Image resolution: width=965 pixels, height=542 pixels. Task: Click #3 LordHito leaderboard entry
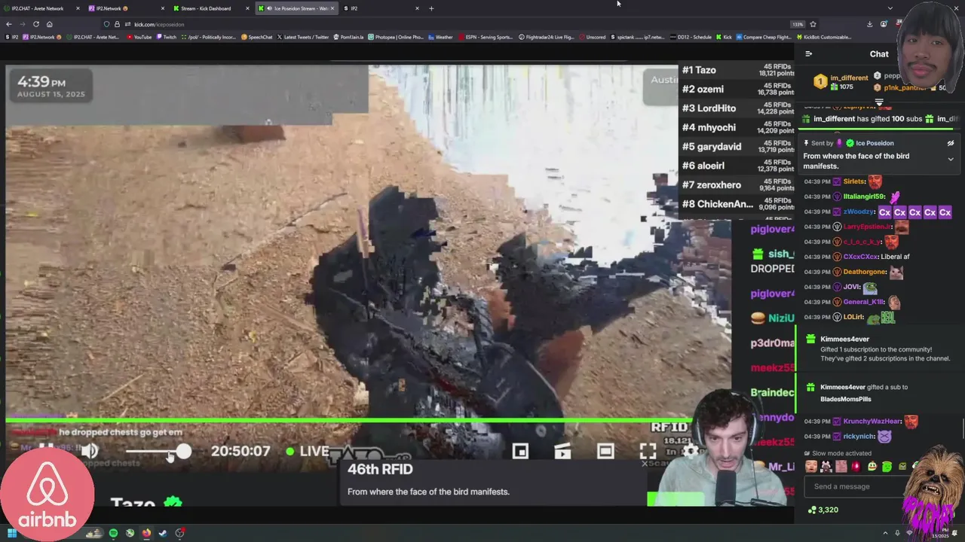[736, 108]
